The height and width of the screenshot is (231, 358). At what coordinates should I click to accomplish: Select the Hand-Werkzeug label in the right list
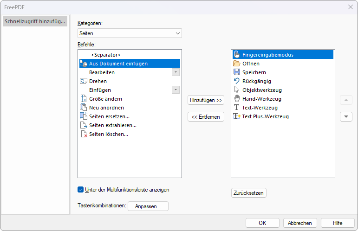coord(262,99)
